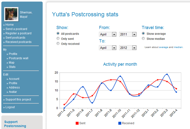The image size is (190, 129).
Task: Open Support this project
Action: [x=18, y=100]
